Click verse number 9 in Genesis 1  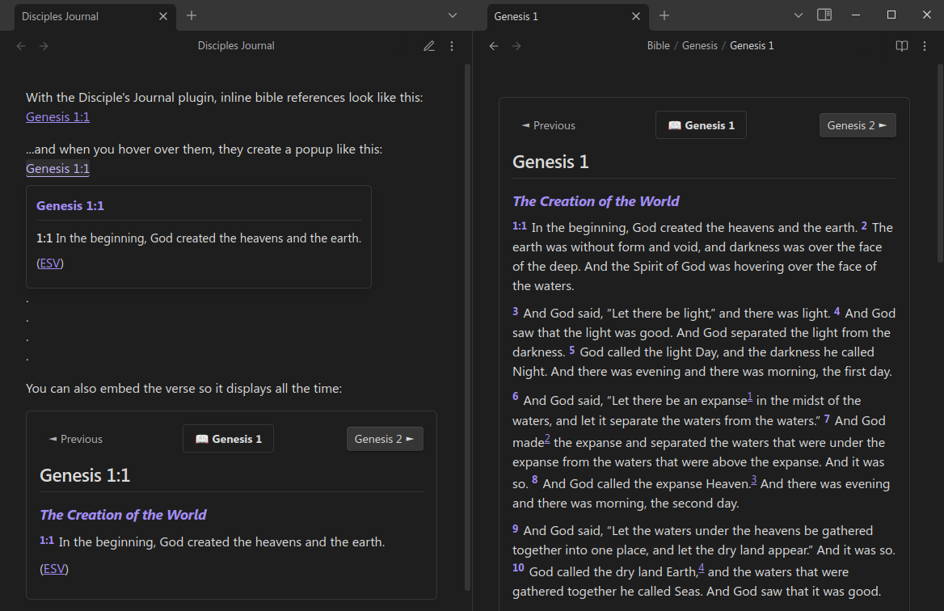[x=516, y=529]
